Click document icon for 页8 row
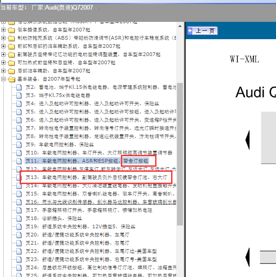The width and height of the screenshot is (276, 277). pyautogui.click(x=19, y=136)
